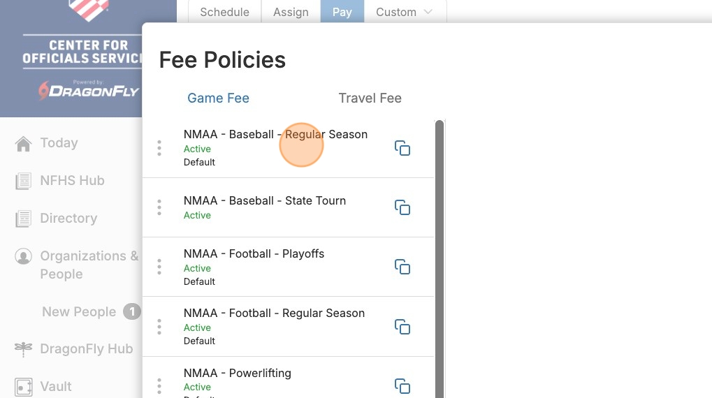This screenshot has width=712, height=398.
Task: Click the Vault safe icon
Action: click(24, 387)
